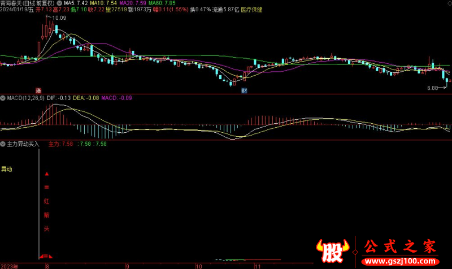Jump to month 10 on the time axis
This screenshot has width=452, height=269.
(199, 266)
